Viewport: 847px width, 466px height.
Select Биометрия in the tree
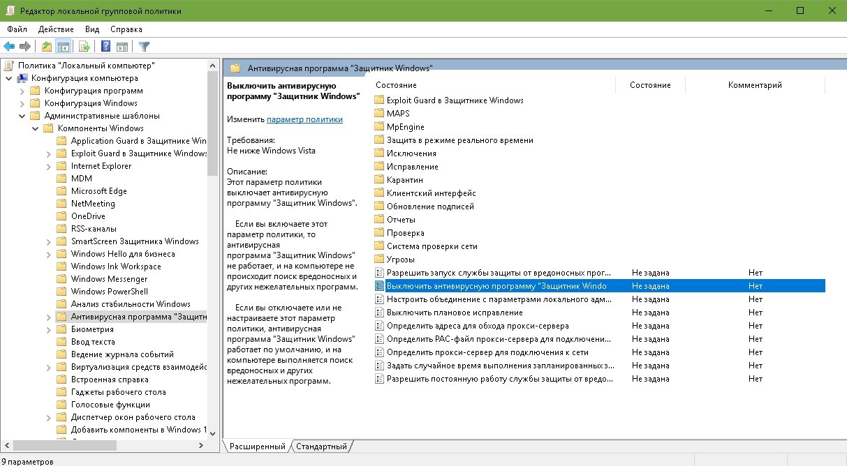coord(92,329)
